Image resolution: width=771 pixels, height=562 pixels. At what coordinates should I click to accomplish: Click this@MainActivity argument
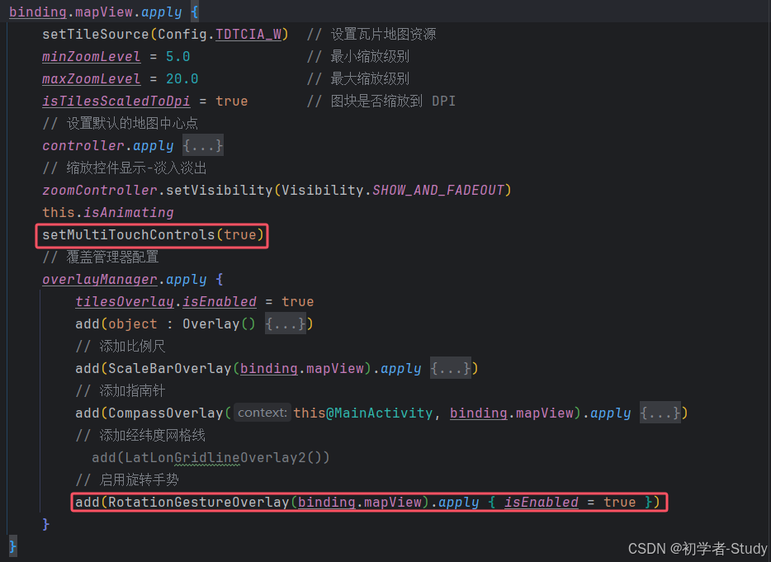363,413
